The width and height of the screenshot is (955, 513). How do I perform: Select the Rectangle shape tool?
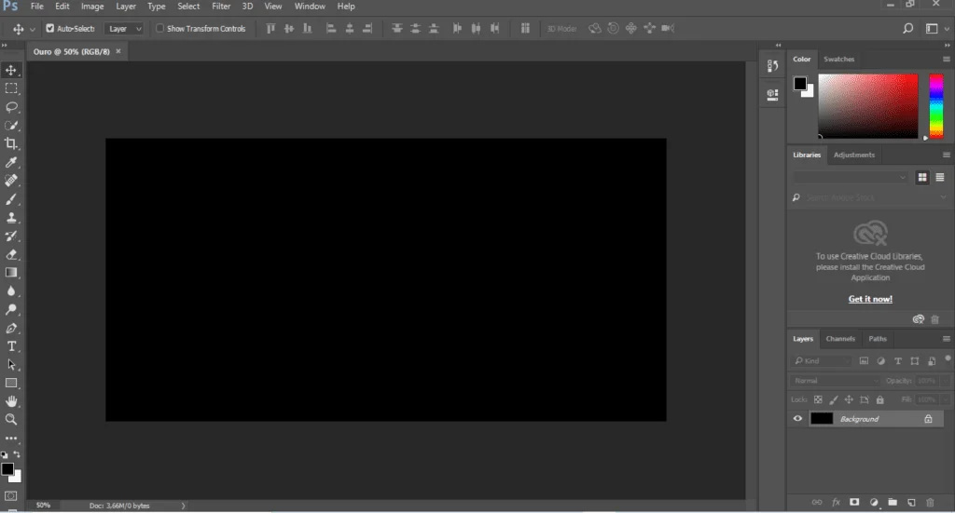tap(11, 384)
